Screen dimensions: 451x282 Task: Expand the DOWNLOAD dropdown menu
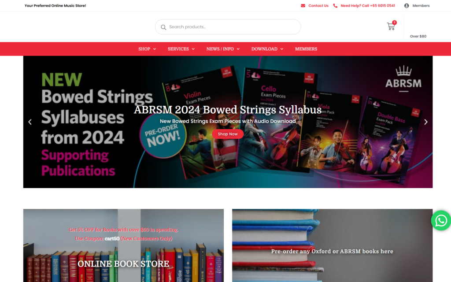pyautogui.click(x=267, y=49)
